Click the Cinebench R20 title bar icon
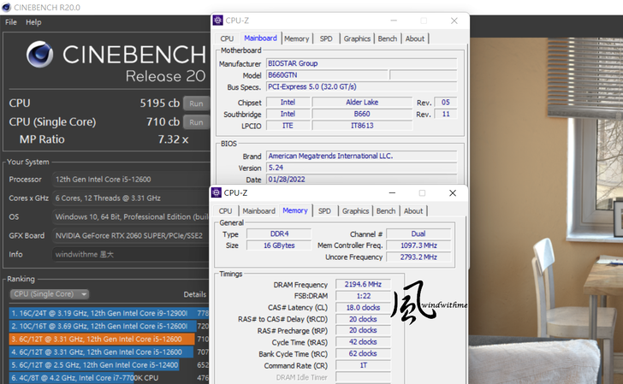Image resolution: width=623 pixels, height=384 pixels. tap(7, 6)
